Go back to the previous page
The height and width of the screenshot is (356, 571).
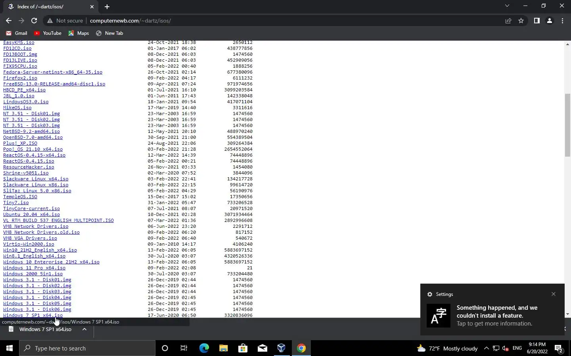tap(9, 21)
